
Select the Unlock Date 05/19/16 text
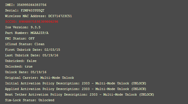point(26,72)
